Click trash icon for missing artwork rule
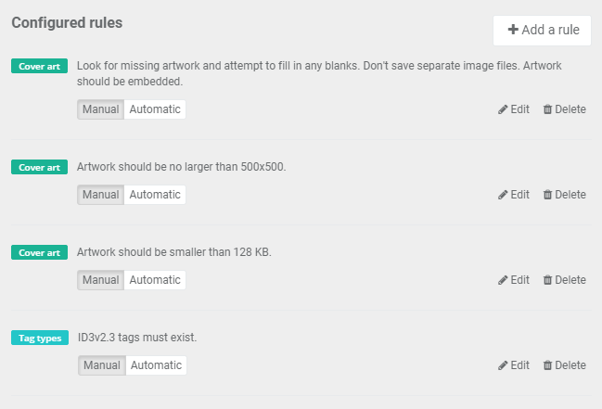Viewport: 602px width, 409px height. pos(547,109)
